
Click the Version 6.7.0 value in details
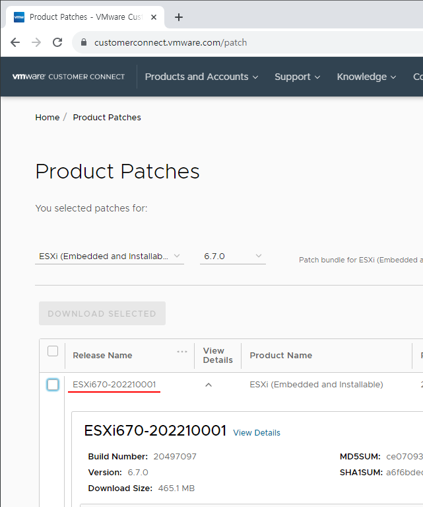tap(138, 473)
